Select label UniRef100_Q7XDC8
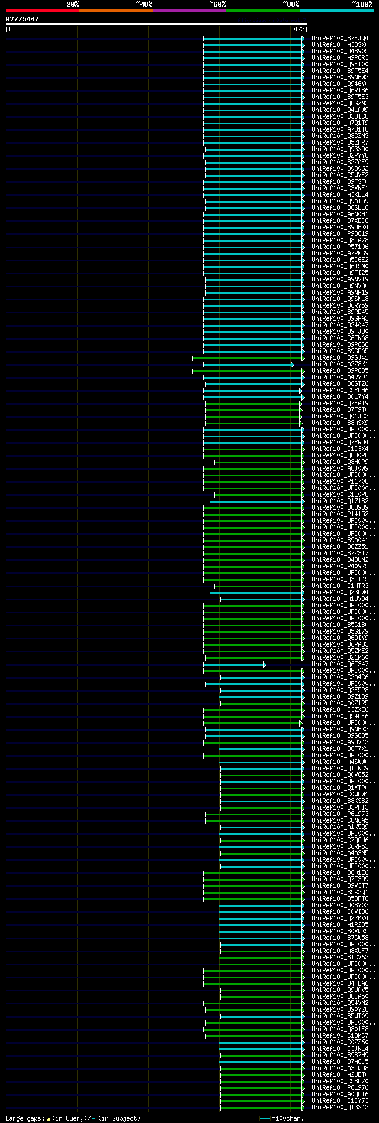The height and width of the screenshot is (1123, 379). (340, 221)
